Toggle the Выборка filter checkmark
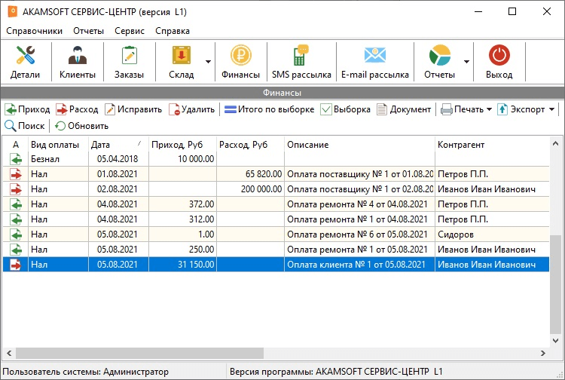The height and width of the screenshot is (380, 565). click(x=326, y=109)
